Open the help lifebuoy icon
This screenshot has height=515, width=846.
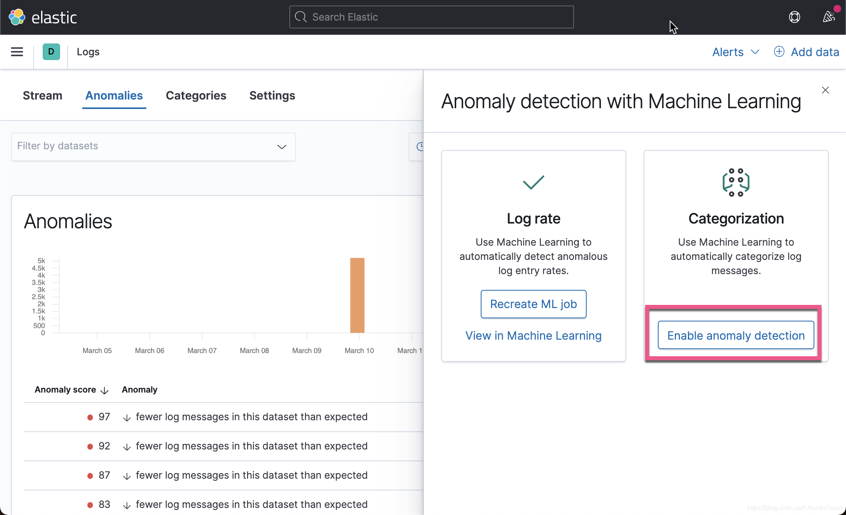pyautogui.click(x=794, y=17)
